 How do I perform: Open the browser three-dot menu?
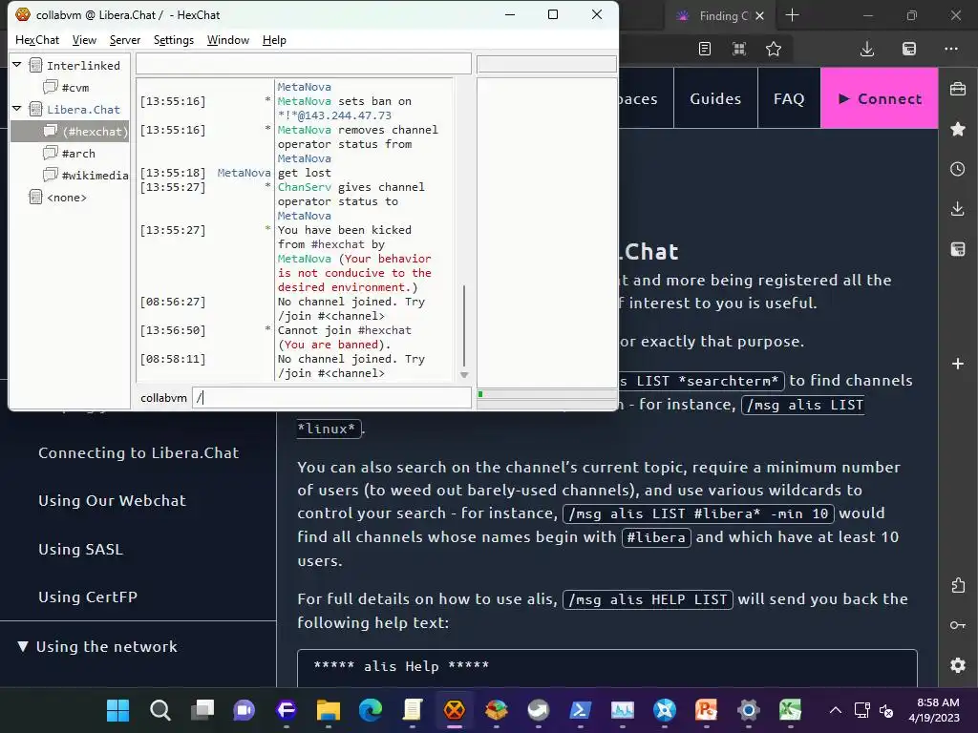tap(951, 49)
